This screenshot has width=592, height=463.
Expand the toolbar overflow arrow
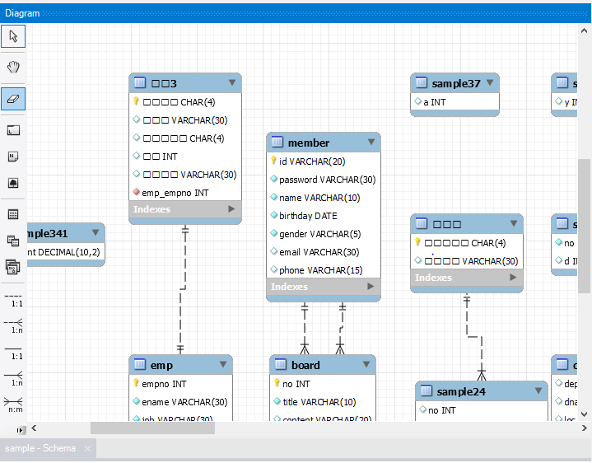click(x=21, y=430)
